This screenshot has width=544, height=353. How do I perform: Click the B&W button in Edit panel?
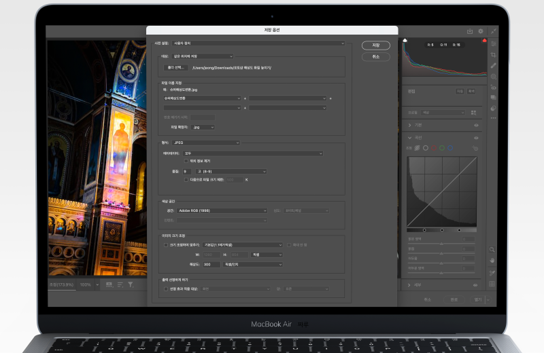pyautogui.click(x=471, y=92)
